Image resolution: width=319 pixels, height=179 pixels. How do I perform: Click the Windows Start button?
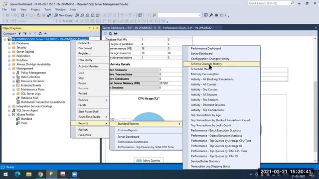5,174
